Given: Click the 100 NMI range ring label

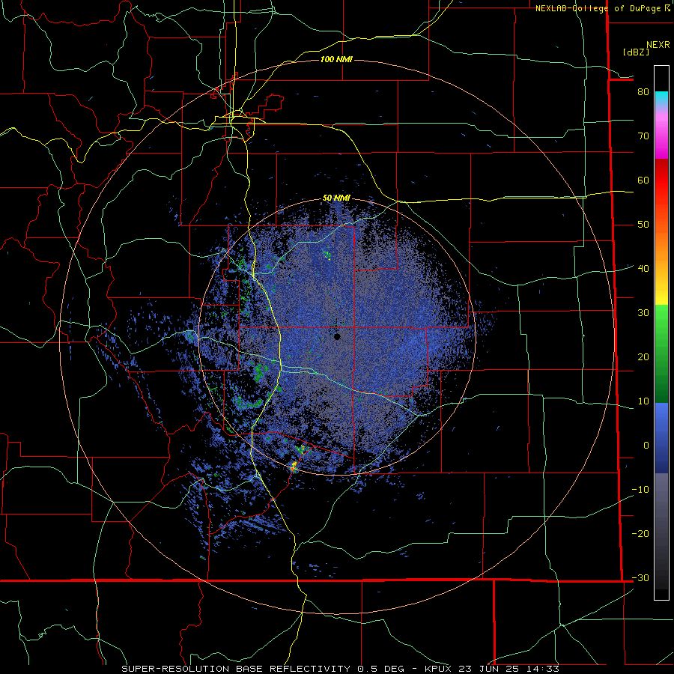Looking at the screenshot, I should [x=336, y=59].
